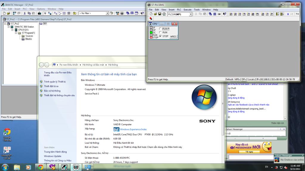Click Download to PLC icon in SIMATIC Manager
The image size is (305, 171).
coord(40,13)
